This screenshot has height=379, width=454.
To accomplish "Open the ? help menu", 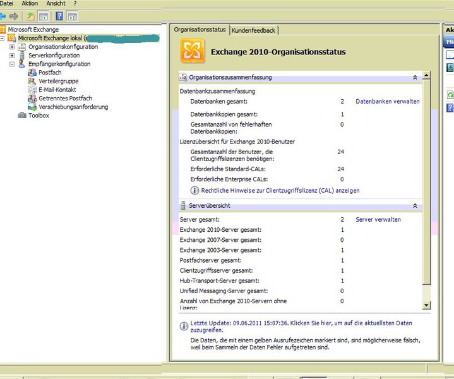I will click(x=75, y=4).
